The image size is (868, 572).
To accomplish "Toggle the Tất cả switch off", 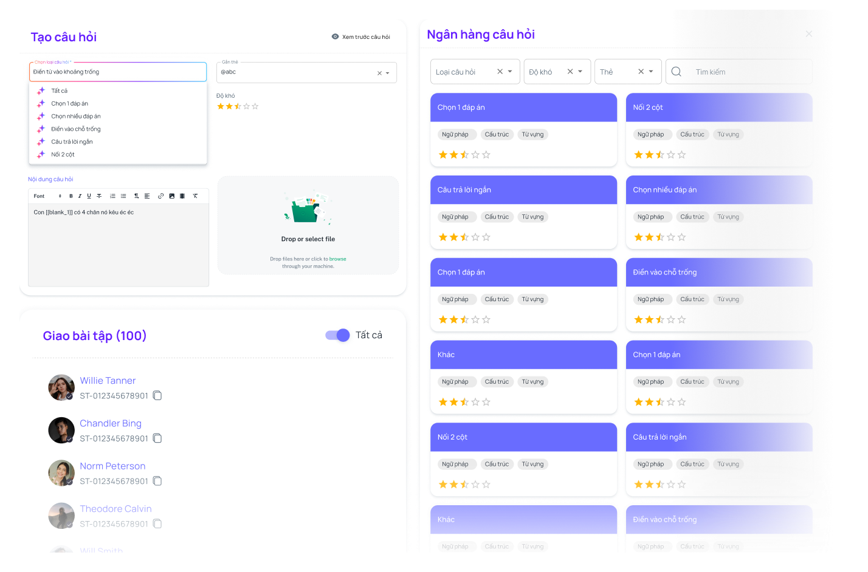I will point(337,335).
